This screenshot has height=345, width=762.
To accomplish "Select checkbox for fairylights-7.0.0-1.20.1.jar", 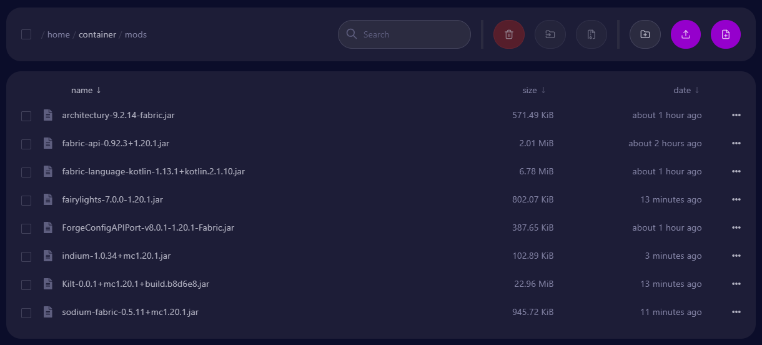I will click(26, 200).
